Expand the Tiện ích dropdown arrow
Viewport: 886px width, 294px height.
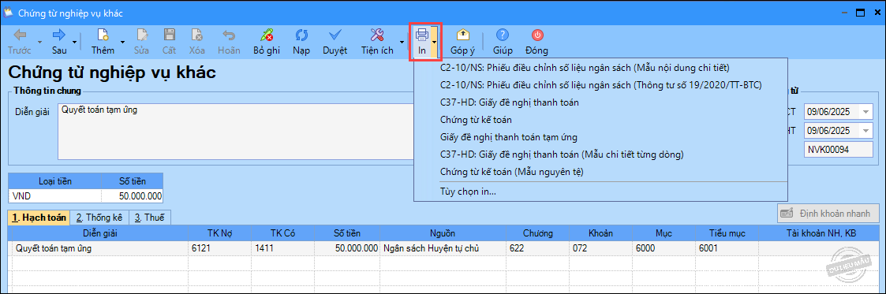pyautogui.click(x=402, y=43)
